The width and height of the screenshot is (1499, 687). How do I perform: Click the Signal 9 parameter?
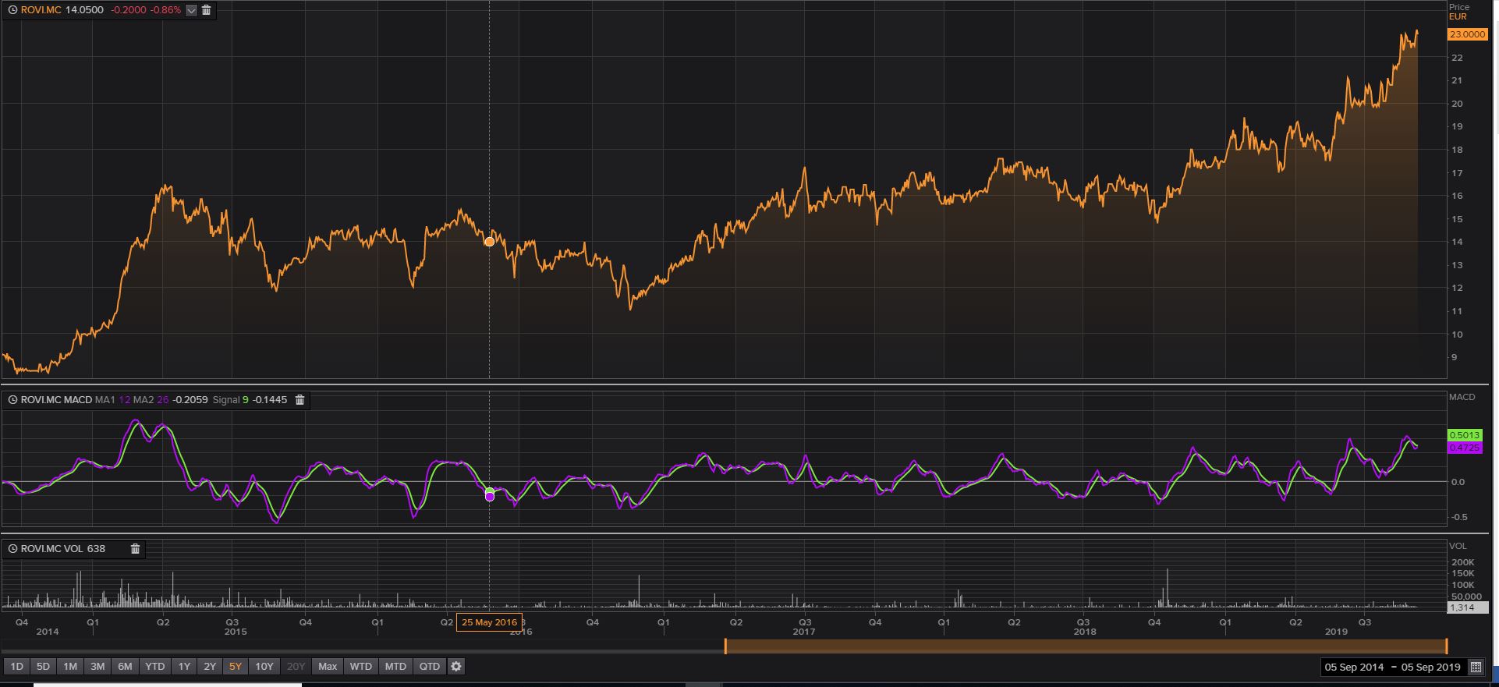(231, 400)
